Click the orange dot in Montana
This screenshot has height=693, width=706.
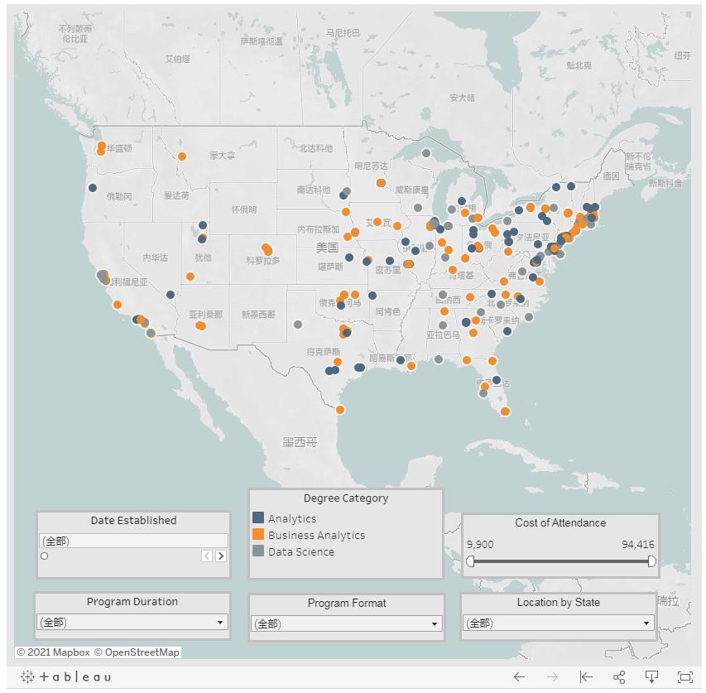(182, 156)
